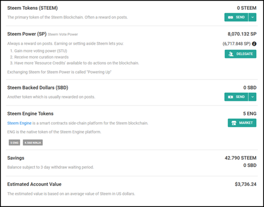Click the 'Powering Up' explanation line
Viewport: 264px width, 207px height.
(x=59, y=72)
